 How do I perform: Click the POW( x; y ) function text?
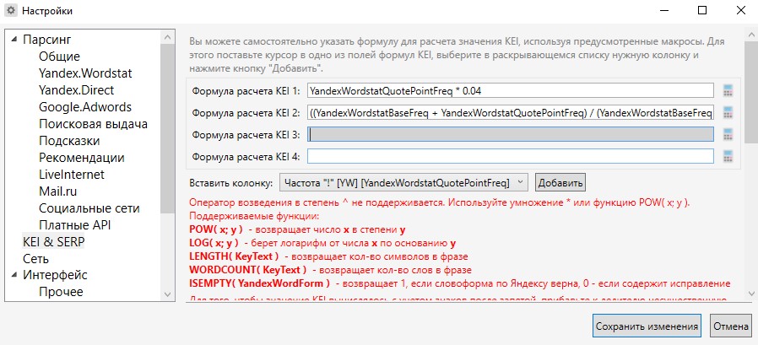pos(216,229)
